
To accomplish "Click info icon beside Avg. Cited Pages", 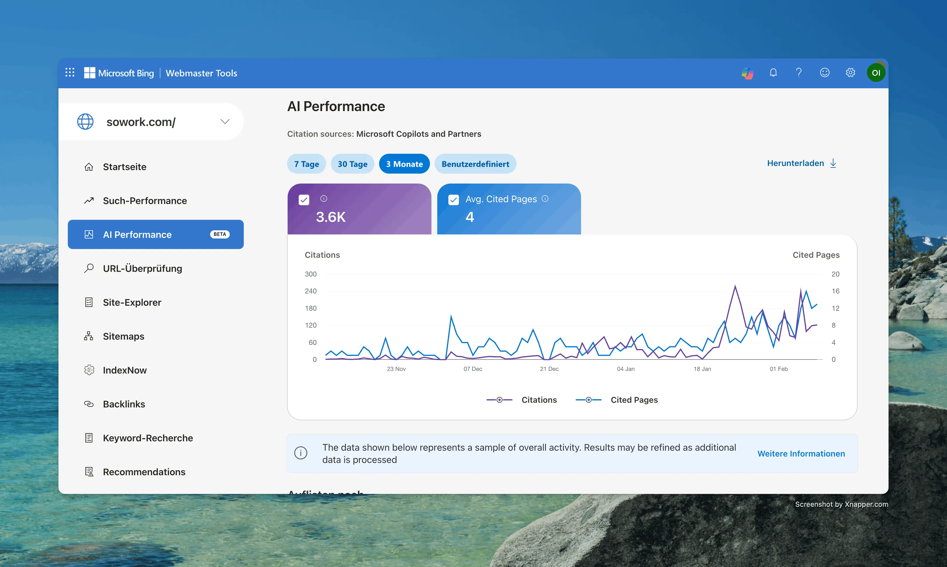I will [x=545, y=199].
